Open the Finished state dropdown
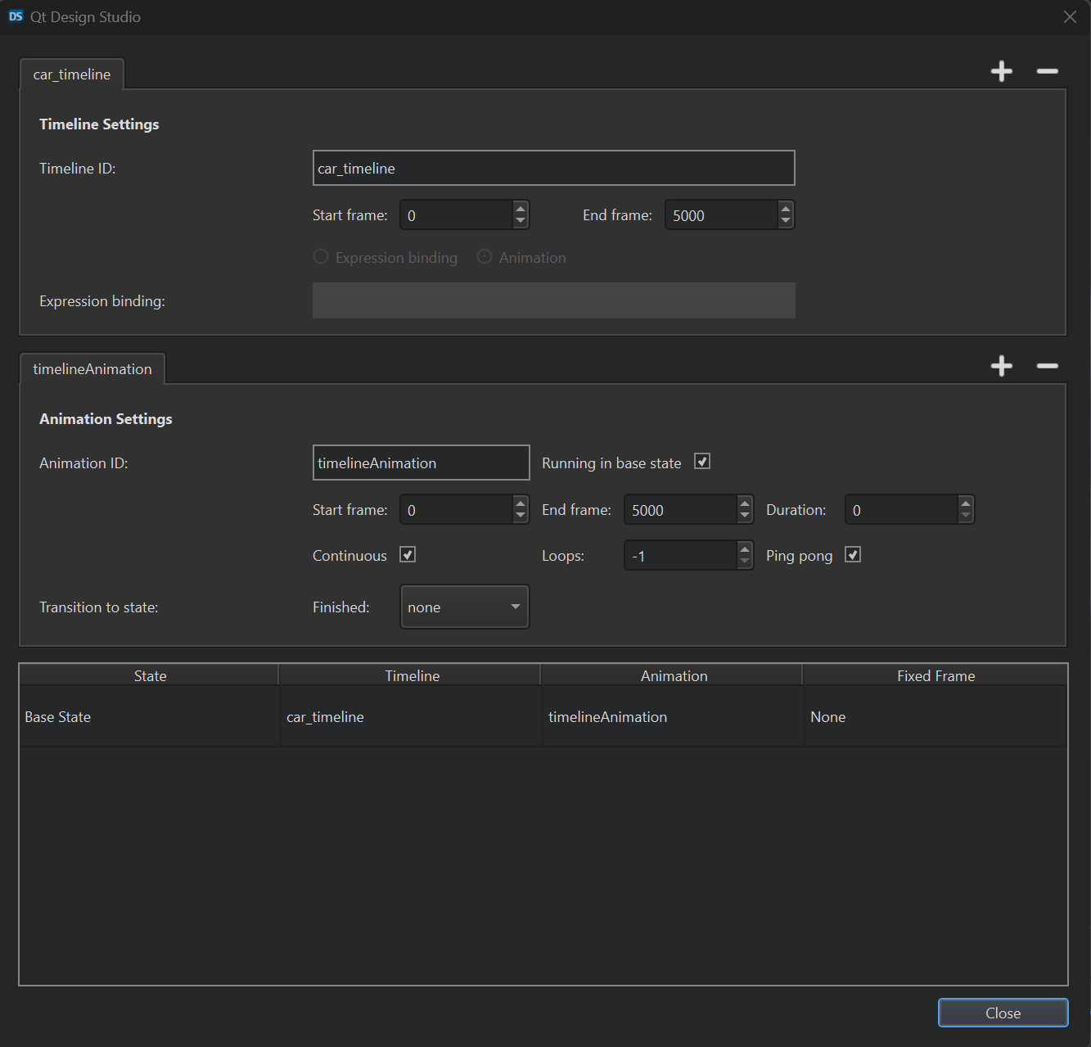Viewport: 1091px width, 1047px height. tap(464, 607)
